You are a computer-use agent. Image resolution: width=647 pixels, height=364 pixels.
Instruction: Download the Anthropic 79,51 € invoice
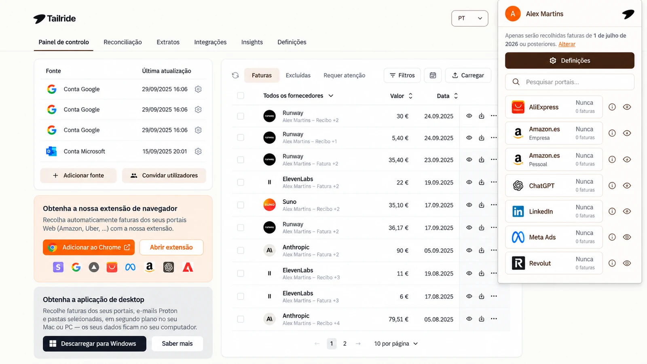[482, 319]
